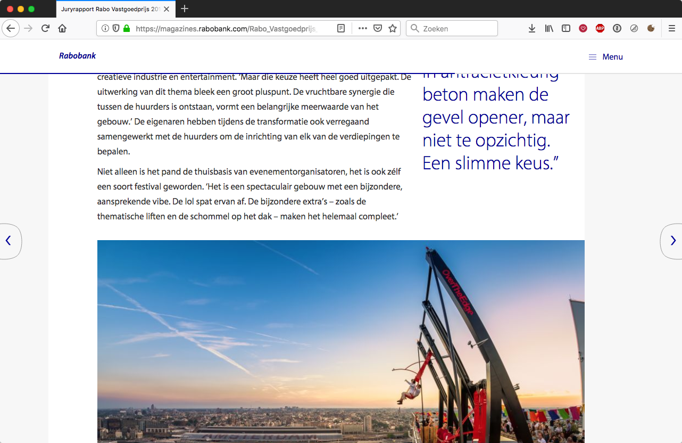
Task: Bookmark this page with the star
Action: (393, 29)
